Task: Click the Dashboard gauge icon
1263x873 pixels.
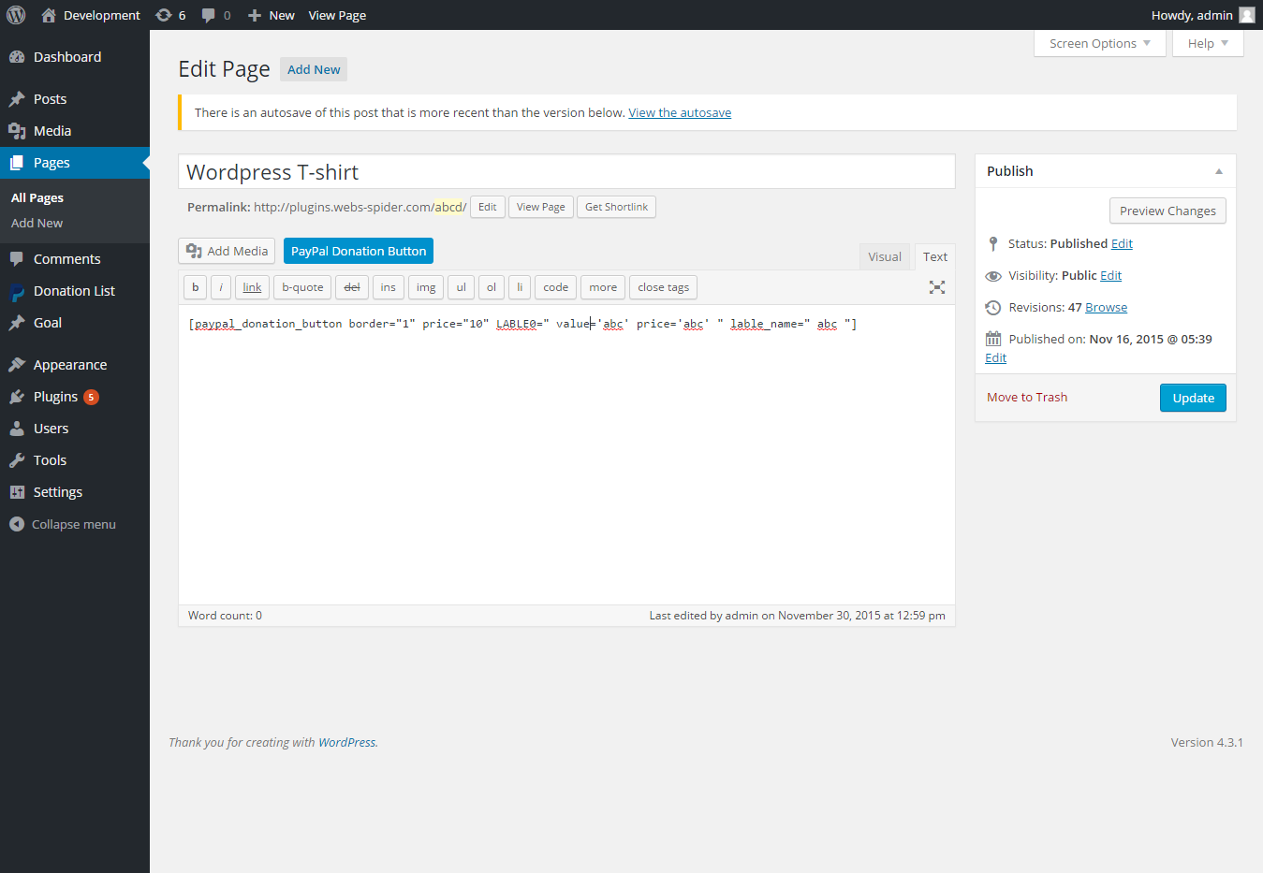Action: point(17,57)
